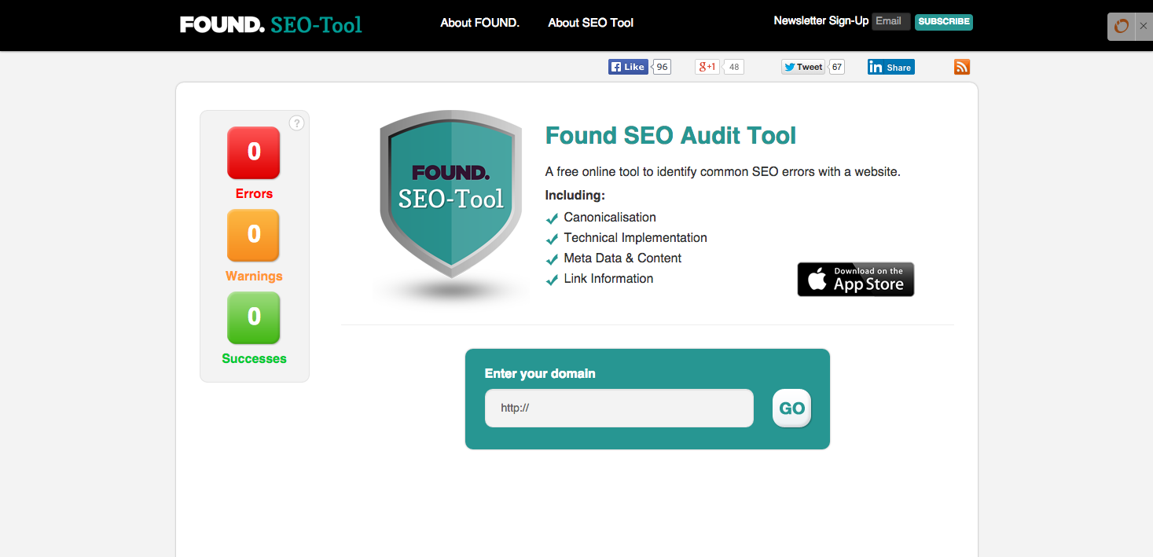Image resolution: width=1153 pixels, height=557 pixels.
Task: Click the App Store download badge
Action: [856, 279]
